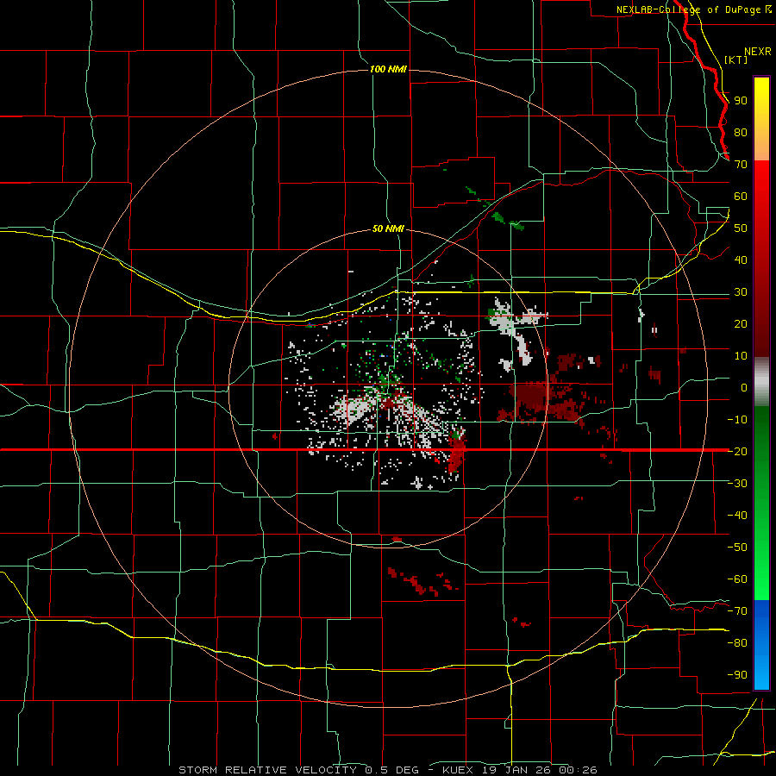Pick the light blue bottom color bar segment

pos(761,675)
